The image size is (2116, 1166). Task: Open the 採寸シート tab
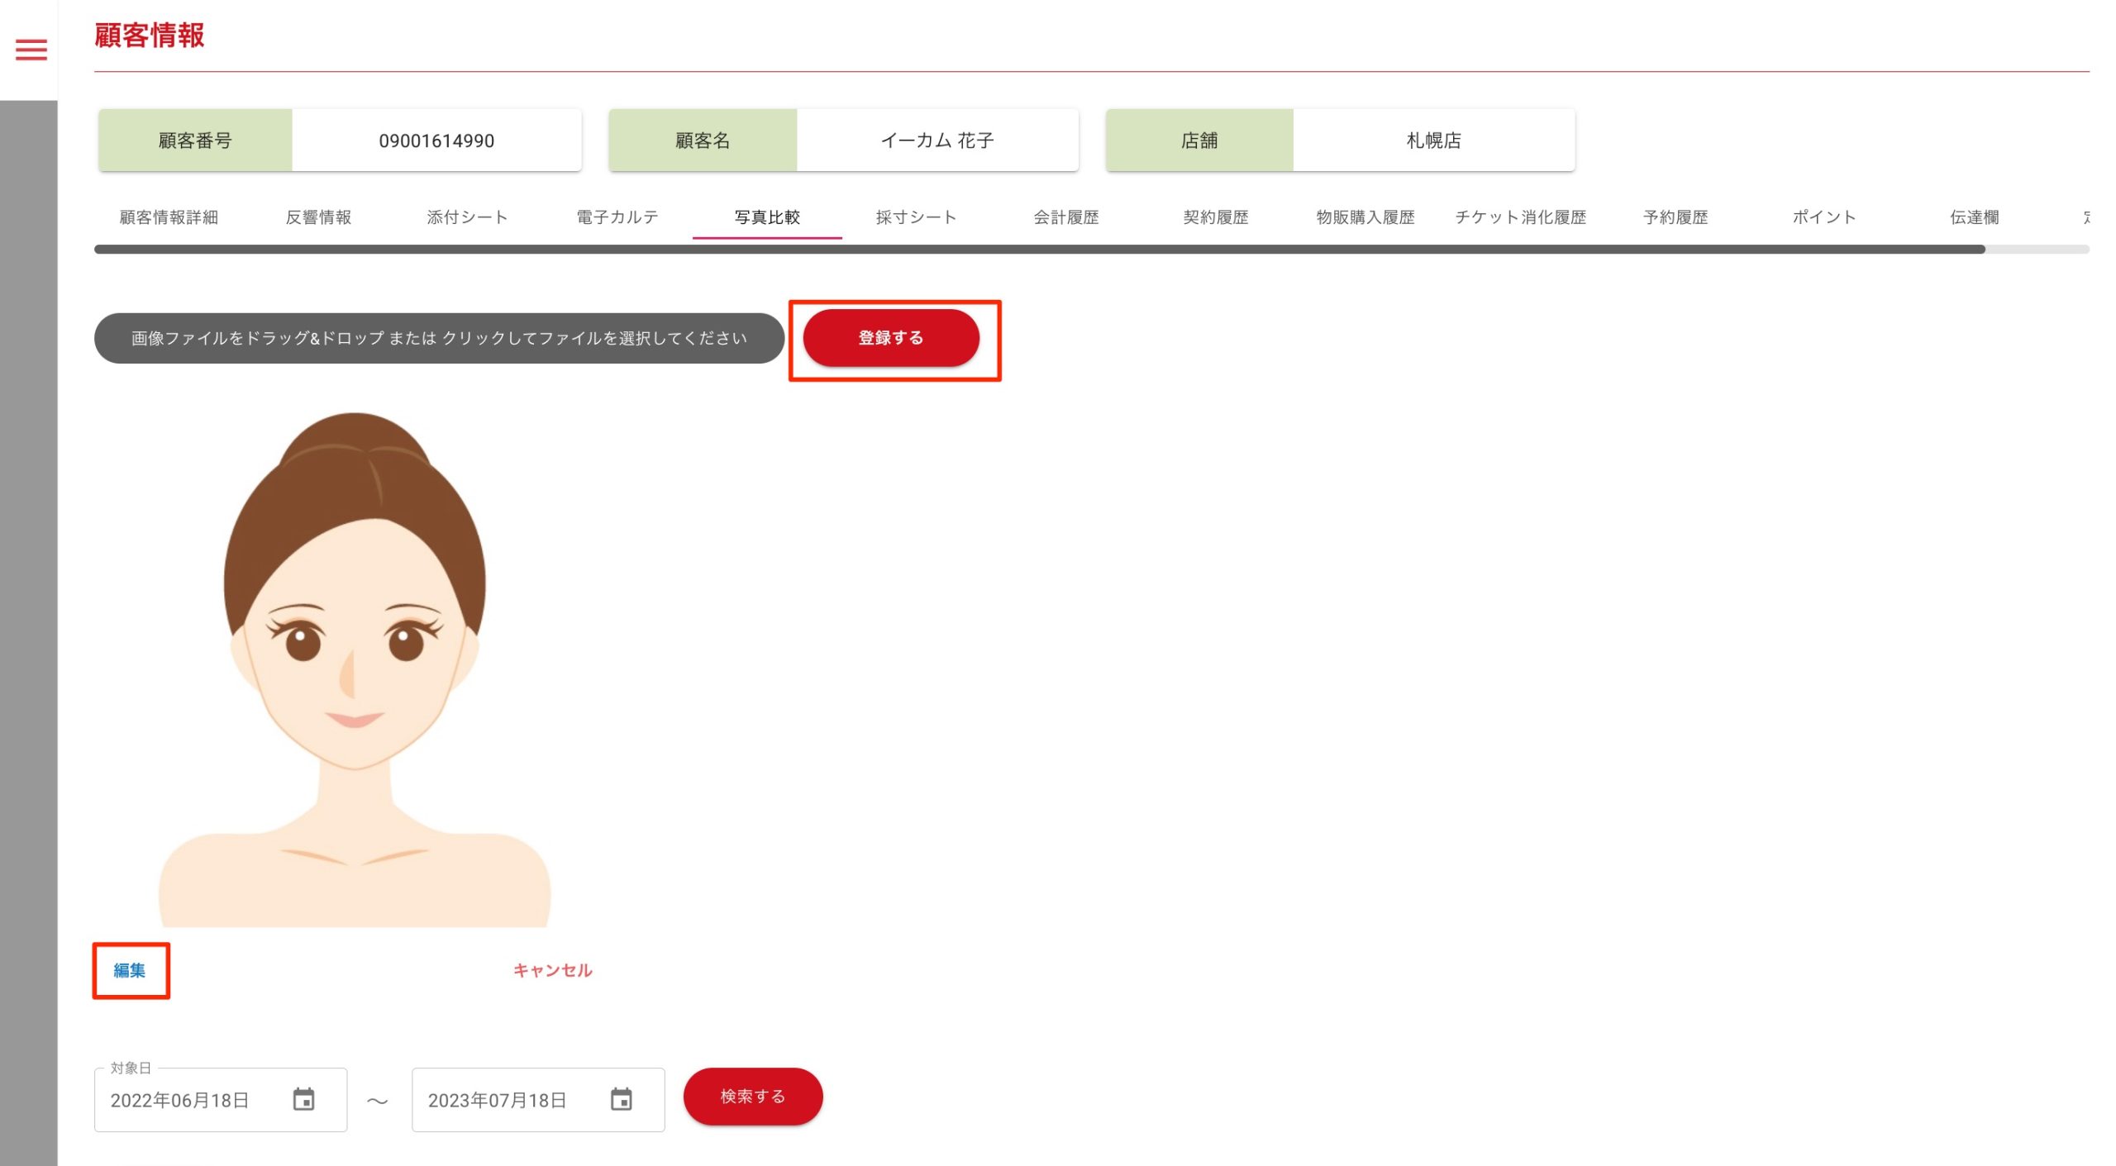click(x=916, y=217)
